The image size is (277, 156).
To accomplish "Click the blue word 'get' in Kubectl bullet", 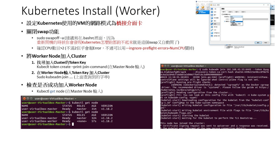I will (x=53, y=91).
